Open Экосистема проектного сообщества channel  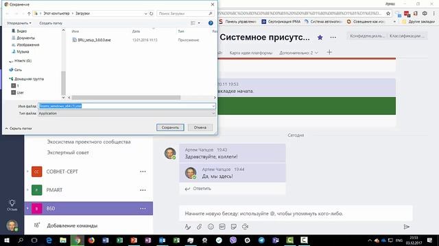88,141
